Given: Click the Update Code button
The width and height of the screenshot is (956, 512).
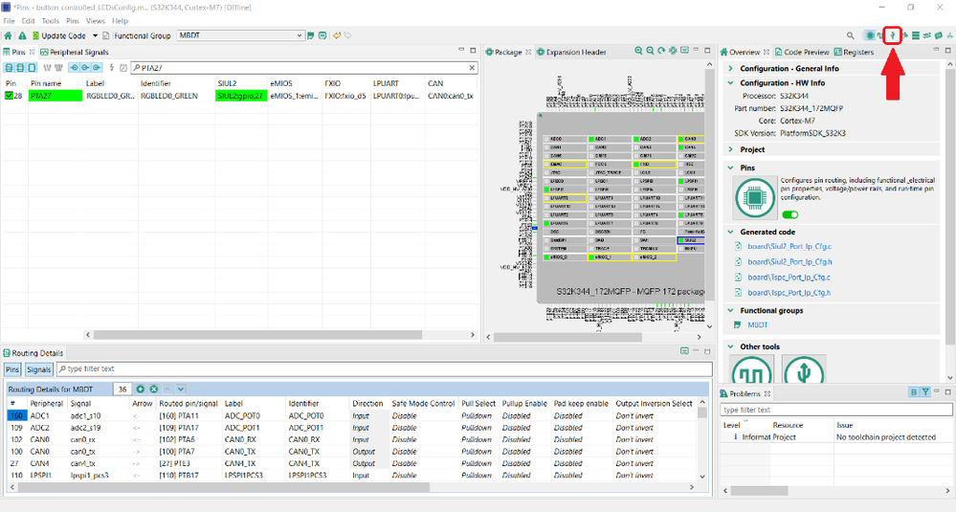Looking at the screenshot, I should (58, 35).
